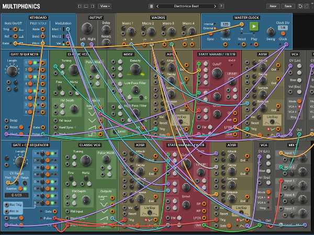The width and height of the screenshot is (314, 235).
Task: Open the View dropdown menu
Action: coord(105,6)
